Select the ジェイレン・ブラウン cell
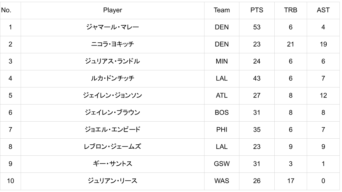The image size is (342, 192). click(x=112, y=112)
